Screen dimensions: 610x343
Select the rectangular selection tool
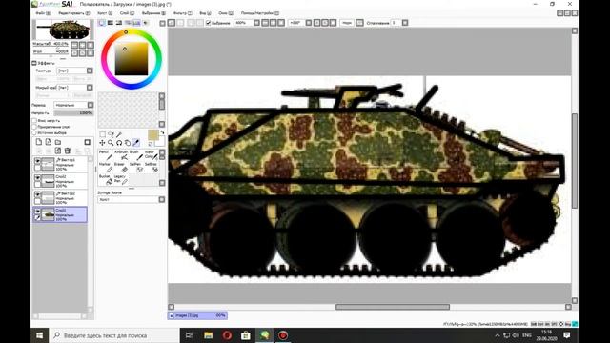pyautogui.click(x=102, y=134)
